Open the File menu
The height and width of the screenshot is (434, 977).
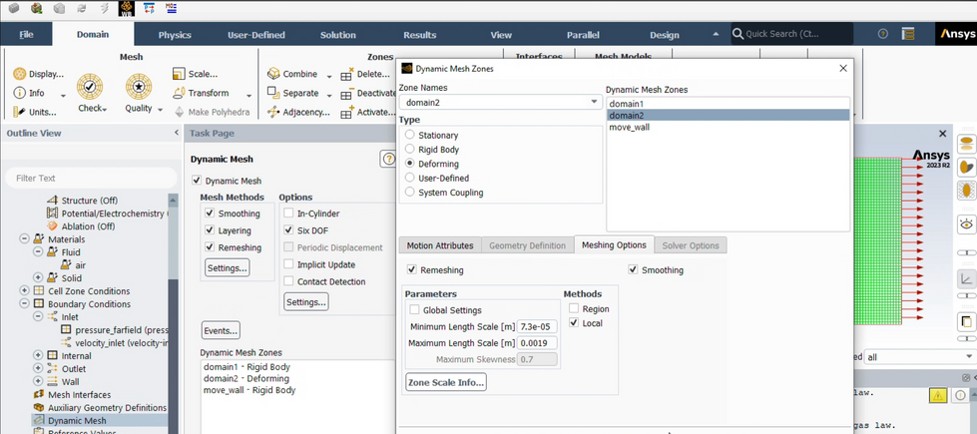click(x=26, y=35)
